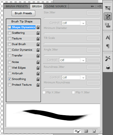Click the Create new brush icon
The width and height of the screenshot is (113, 135).
tap(94, 131)
